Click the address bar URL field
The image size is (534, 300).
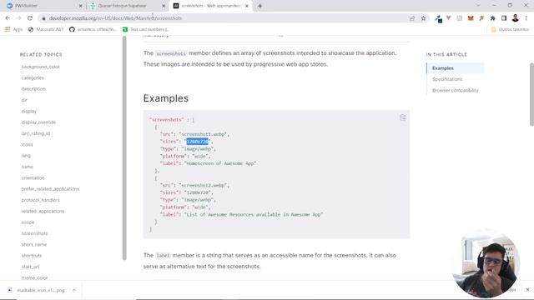(x=224, y=18)
